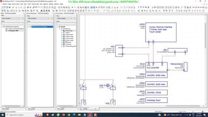The width and height of the screenshot is (208, 117).
Task: Open the Insert menu
Action: [29, 4]
